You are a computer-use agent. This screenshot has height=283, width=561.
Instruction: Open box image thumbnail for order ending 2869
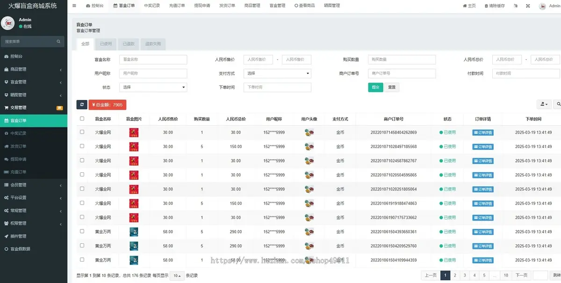coord(134,133)
